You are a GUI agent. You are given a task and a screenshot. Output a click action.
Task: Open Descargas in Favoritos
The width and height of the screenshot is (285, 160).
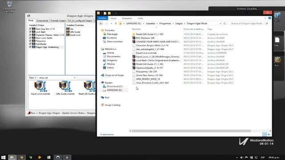(112, 34)
